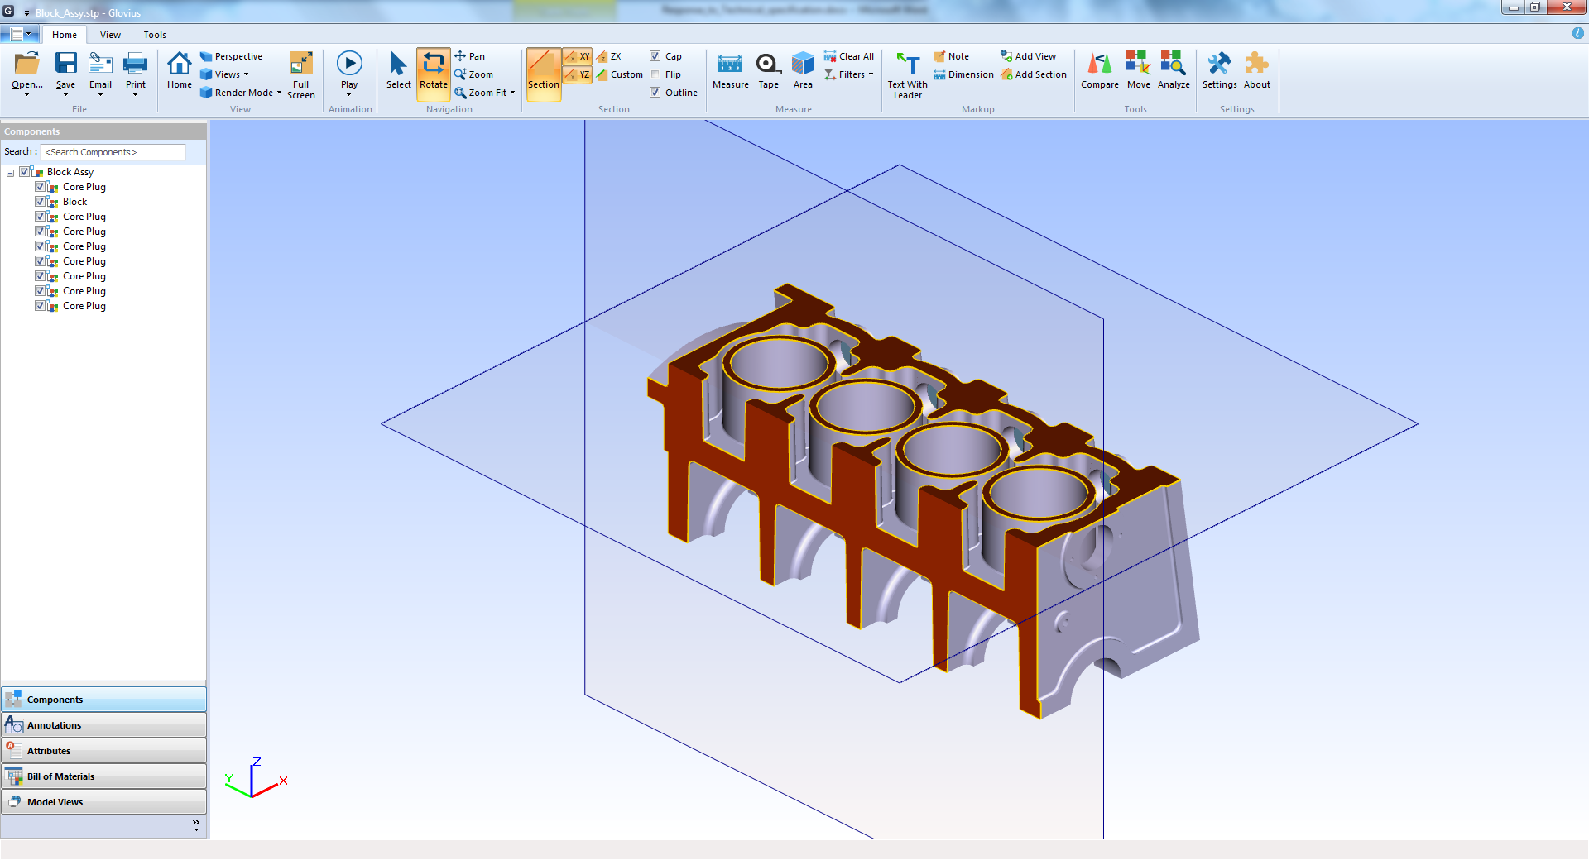Toggle visibility checkbox of Block component
Viewport: 1589px width, 860px height.
point(41,202)
